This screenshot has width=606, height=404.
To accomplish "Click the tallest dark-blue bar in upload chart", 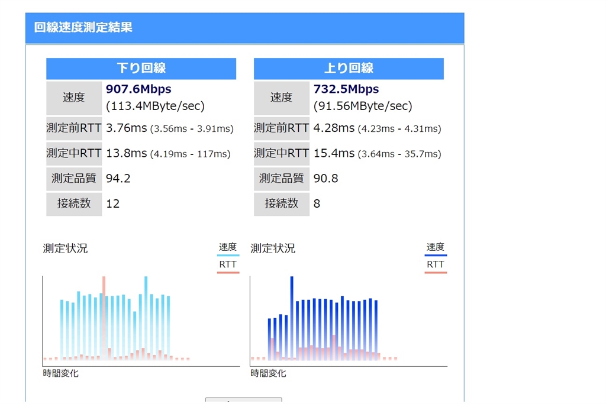I will pyautogui.click(x=292, y=318).
